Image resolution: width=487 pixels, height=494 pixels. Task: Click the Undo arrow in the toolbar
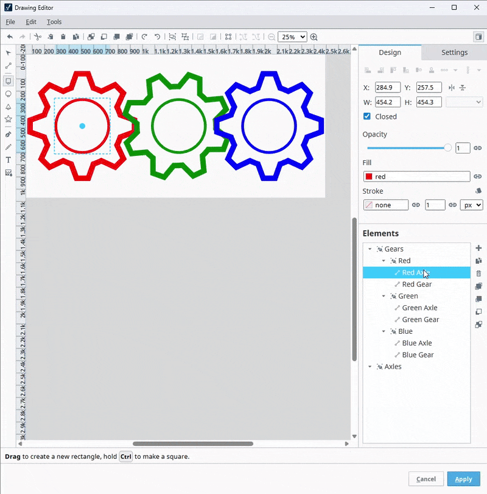(158, 37)
